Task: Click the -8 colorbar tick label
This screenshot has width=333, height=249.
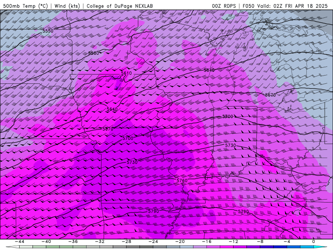Action: pyautogui.click(x=261, y=242)
